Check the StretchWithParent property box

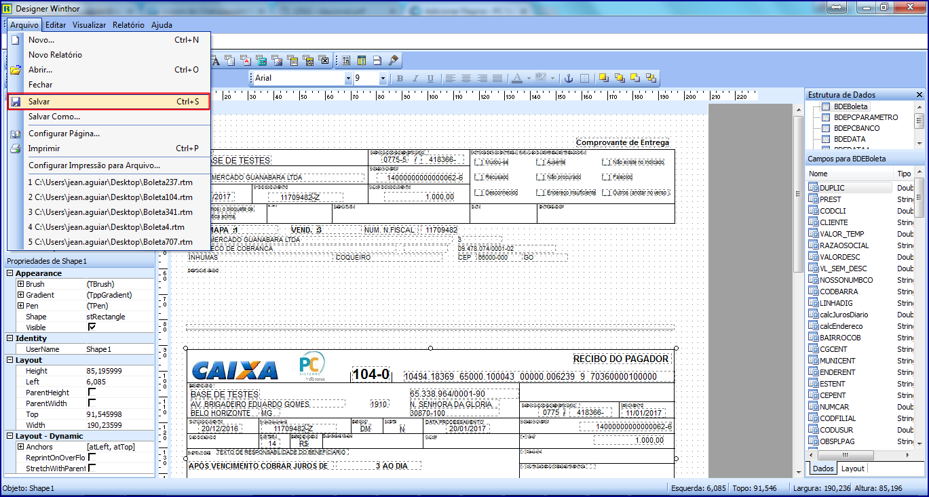pyautogui.click(x=92, y=469)
